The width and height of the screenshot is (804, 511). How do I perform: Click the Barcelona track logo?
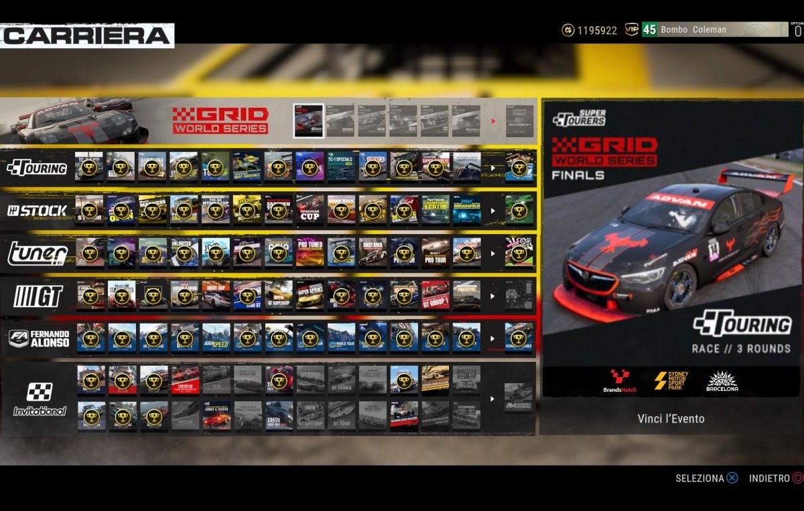coord(722,381)
